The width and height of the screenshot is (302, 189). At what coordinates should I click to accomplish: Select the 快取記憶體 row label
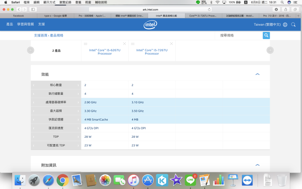point(56,119)
